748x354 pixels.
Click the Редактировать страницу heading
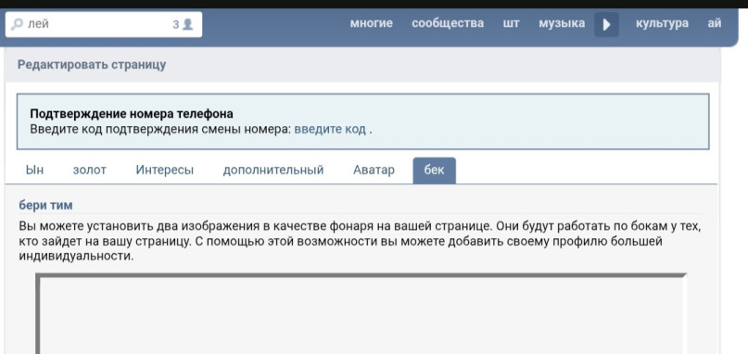coord(92,65)
